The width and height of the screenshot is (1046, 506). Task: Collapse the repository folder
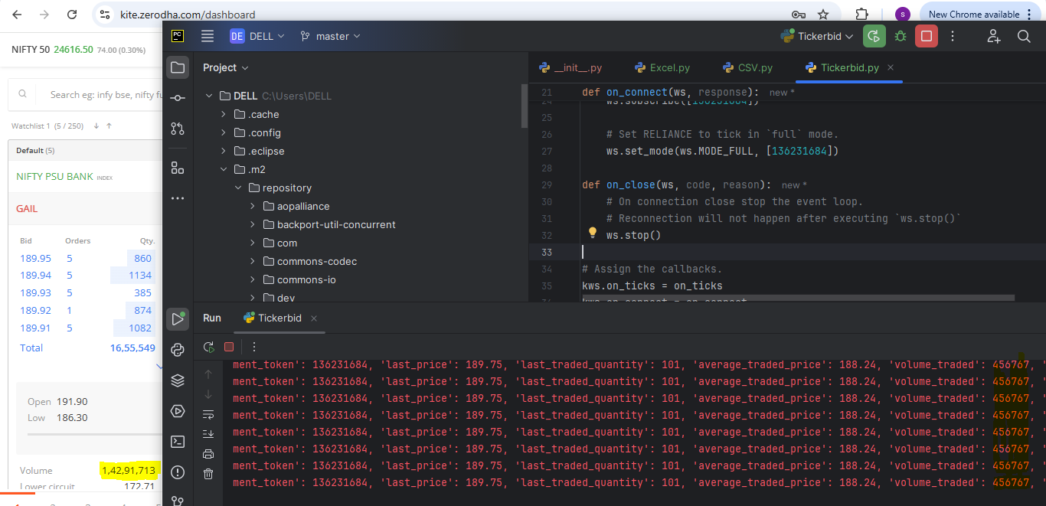(x=238, y=188)
